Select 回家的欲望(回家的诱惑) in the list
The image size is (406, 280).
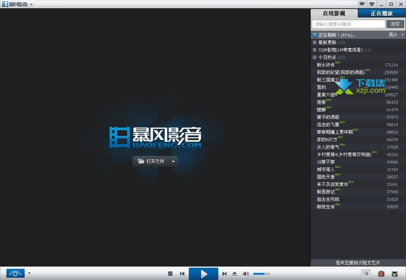(x=341, y=72)
